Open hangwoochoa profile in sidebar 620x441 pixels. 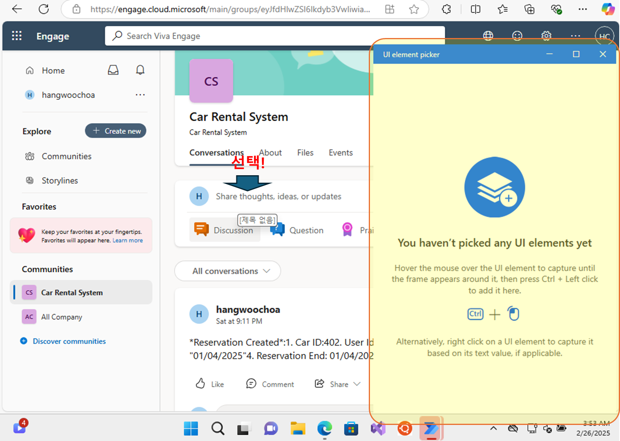[x=68, y=95]
